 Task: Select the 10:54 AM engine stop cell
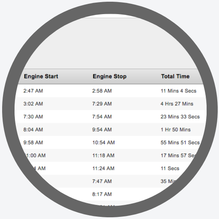coord(104,142)
